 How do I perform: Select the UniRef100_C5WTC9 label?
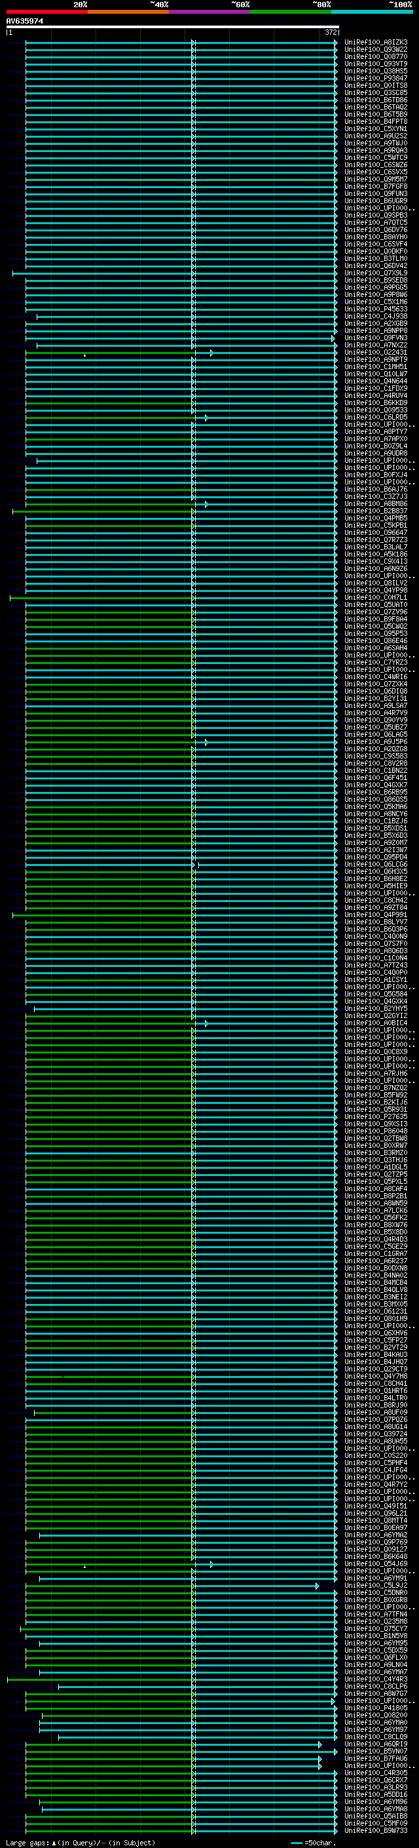(376, 157)
